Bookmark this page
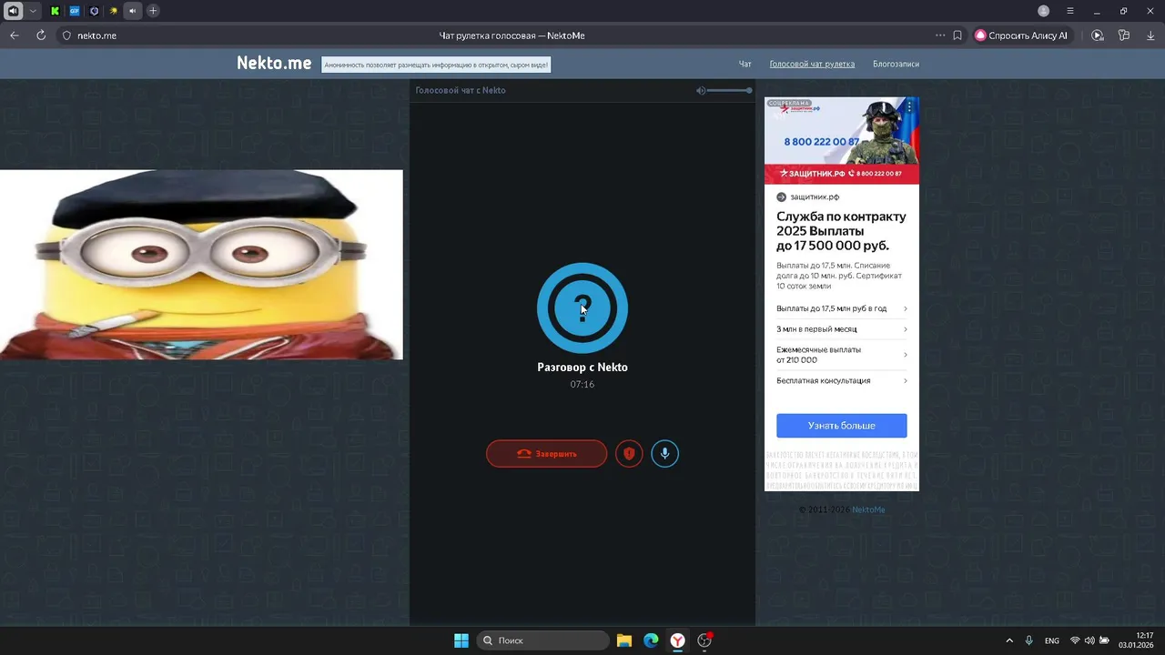The height and width of the screenshot is (655, 1165). 957,35
